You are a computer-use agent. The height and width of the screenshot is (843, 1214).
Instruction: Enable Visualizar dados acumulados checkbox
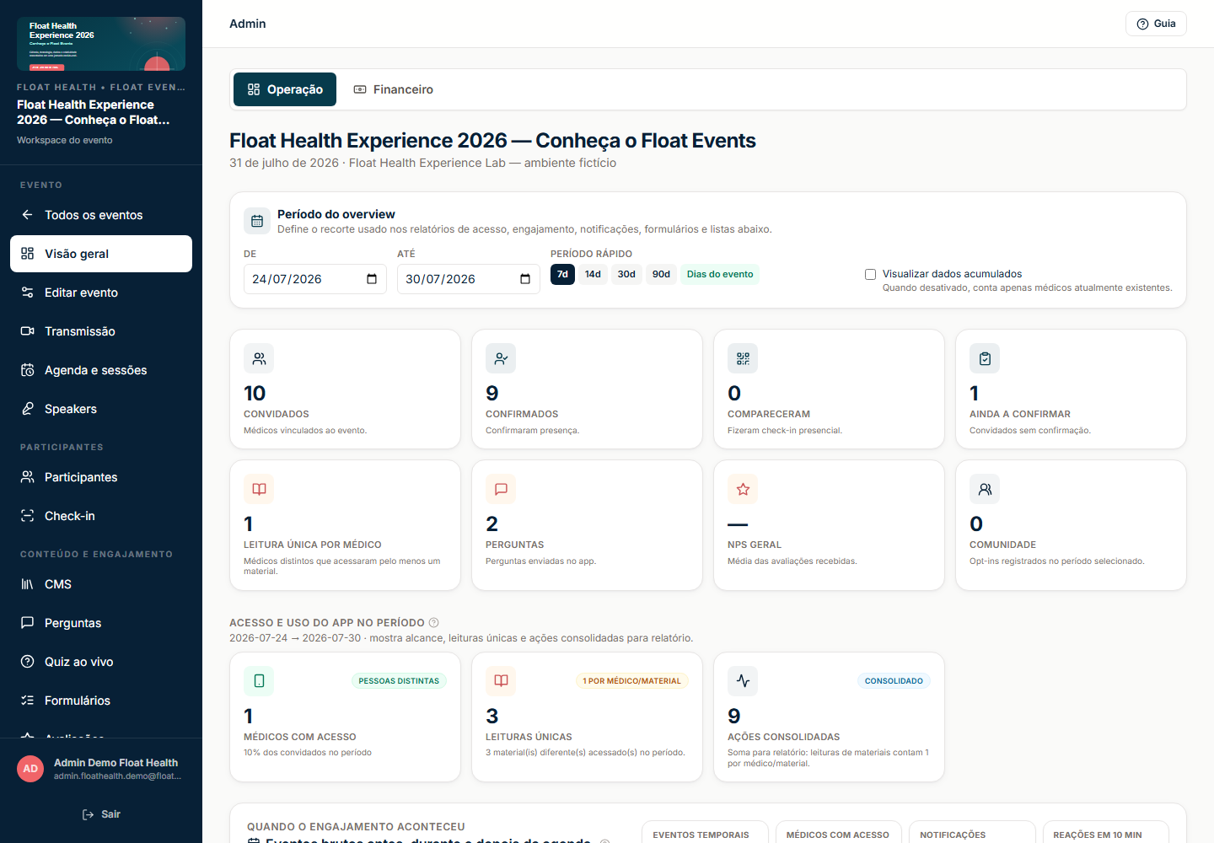tap(870, 274)
